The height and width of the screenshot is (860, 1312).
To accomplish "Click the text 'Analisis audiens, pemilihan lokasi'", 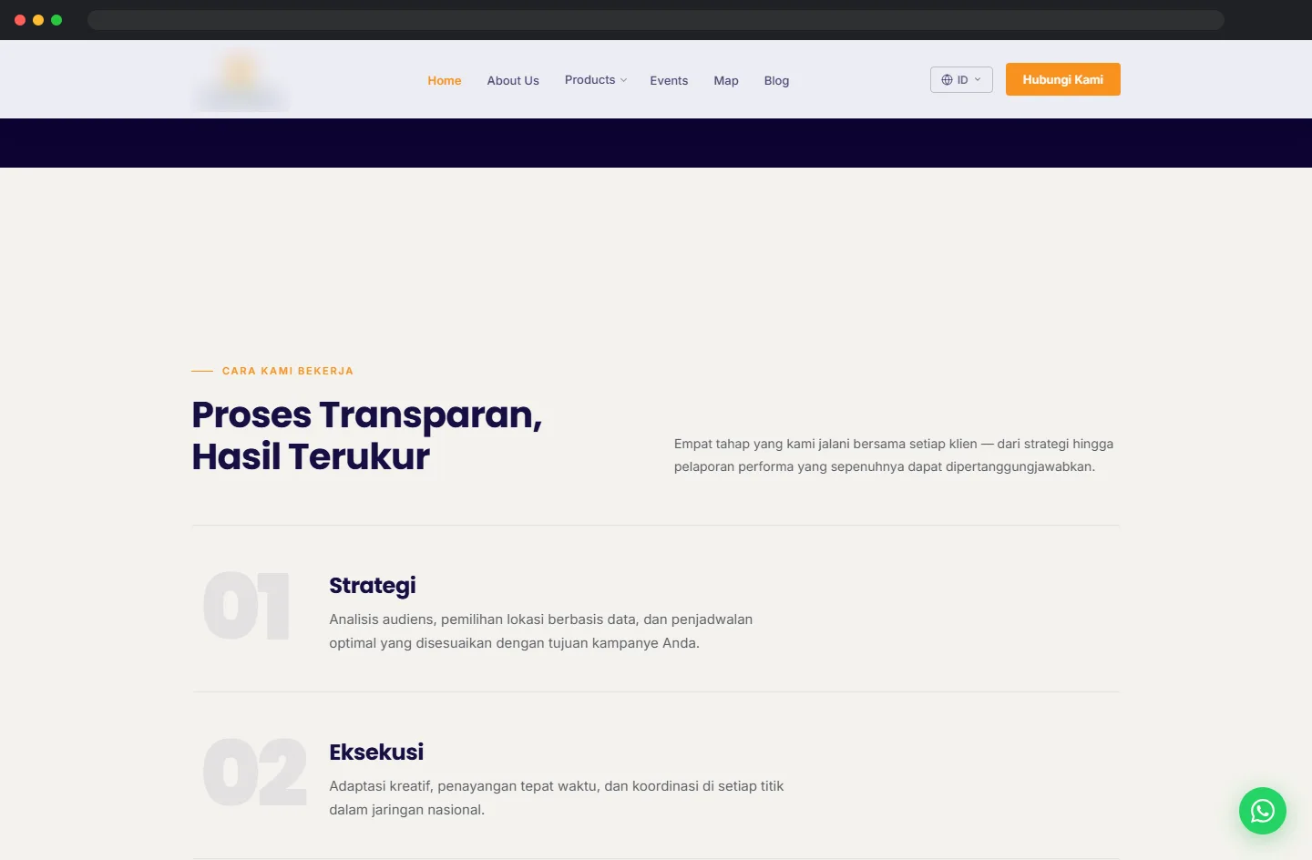I will point(541,631).
